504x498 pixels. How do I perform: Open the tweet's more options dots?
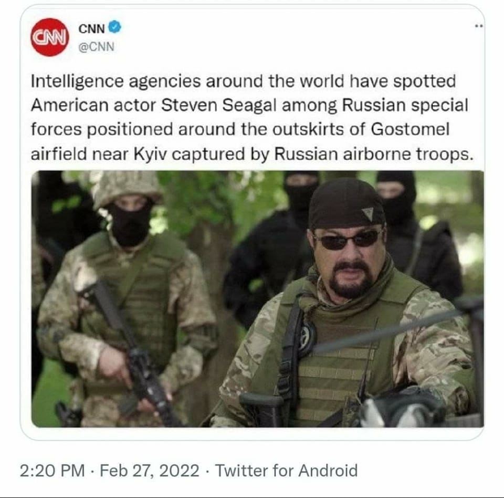[x=478, y=26]
